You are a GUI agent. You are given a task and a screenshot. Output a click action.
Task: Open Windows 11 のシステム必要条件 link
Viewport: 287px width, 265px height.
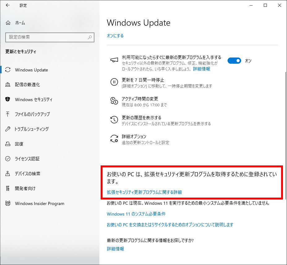coord(136,214)
